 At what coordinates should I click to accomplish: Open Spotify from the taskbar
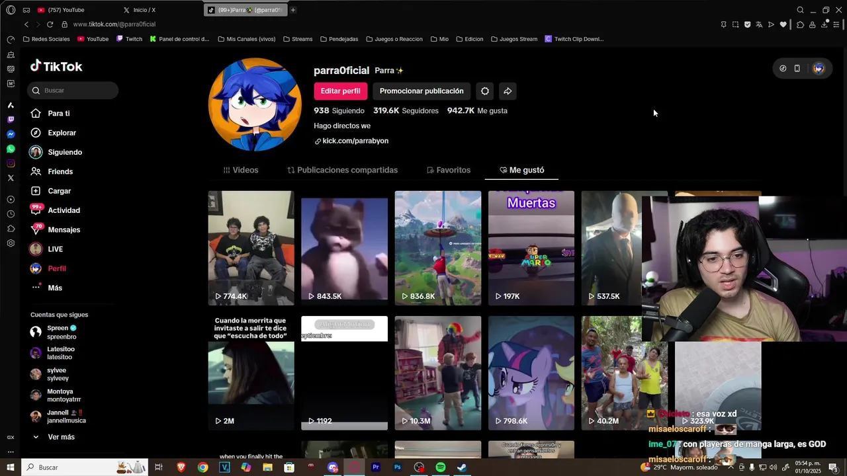[x=441, y=467]
